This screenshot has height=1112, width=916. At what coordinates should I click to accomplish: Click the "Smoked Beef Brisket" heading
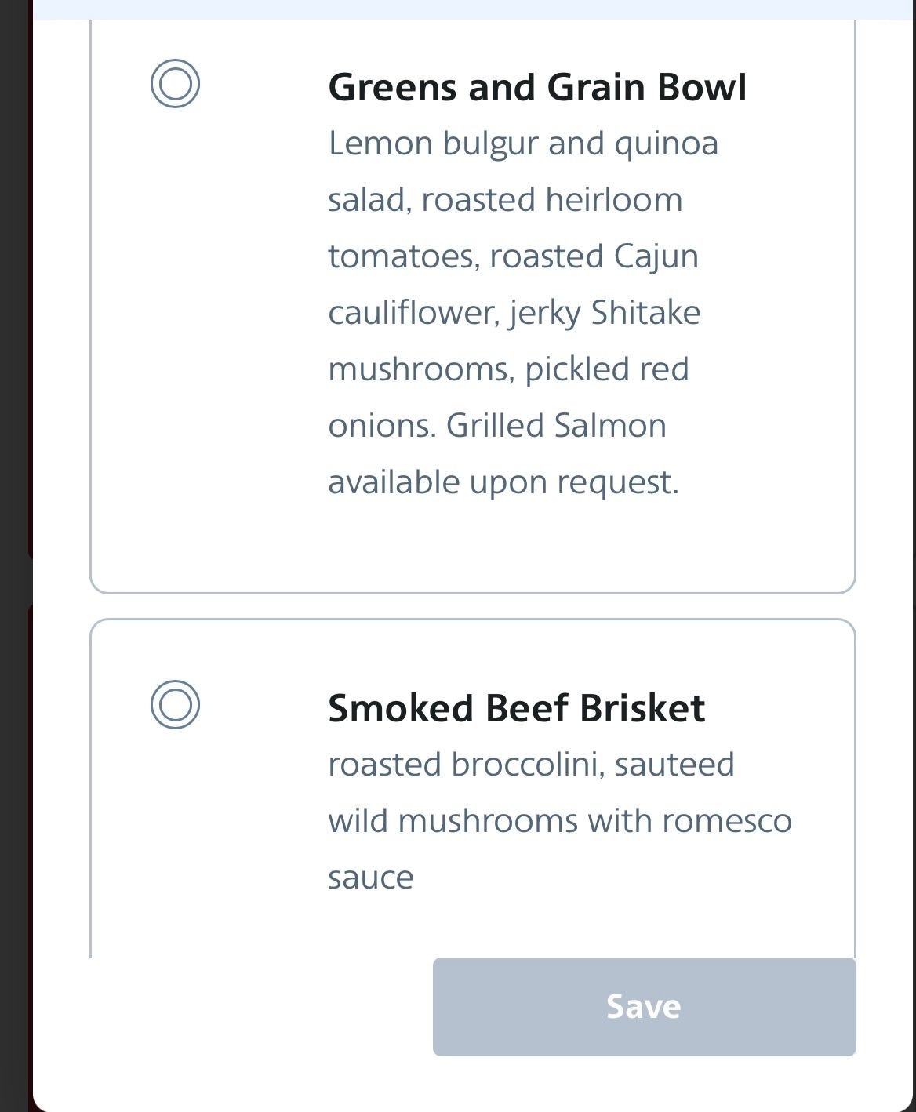[x=516, y=708]
